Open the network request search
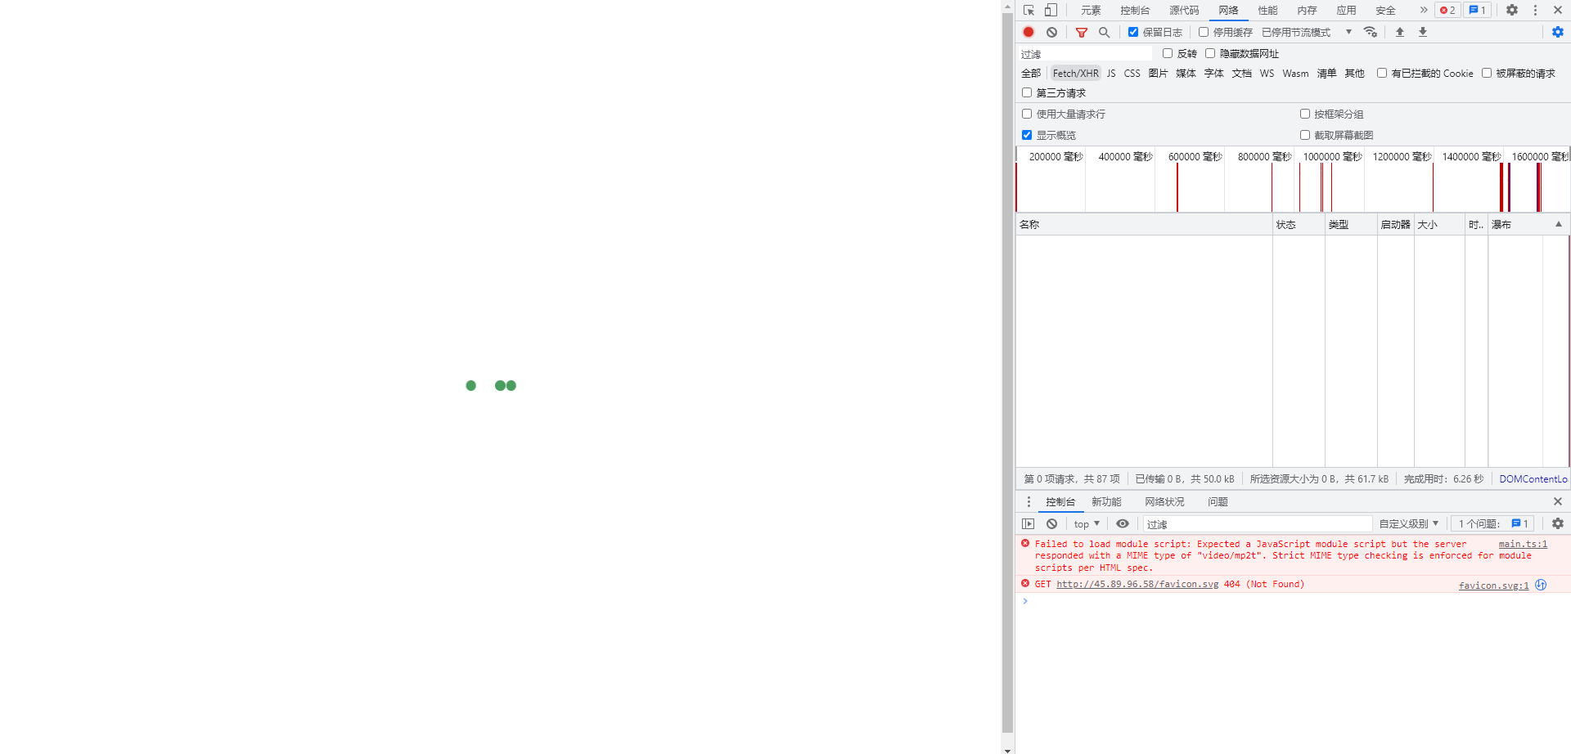The height and width of the screenshot is (754, 1571). pyautogui.click(x=1104, y=32)
